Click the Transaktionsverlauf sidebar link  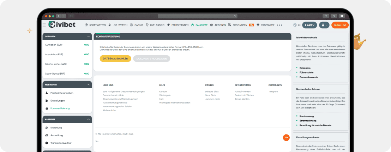click(61, 143)
